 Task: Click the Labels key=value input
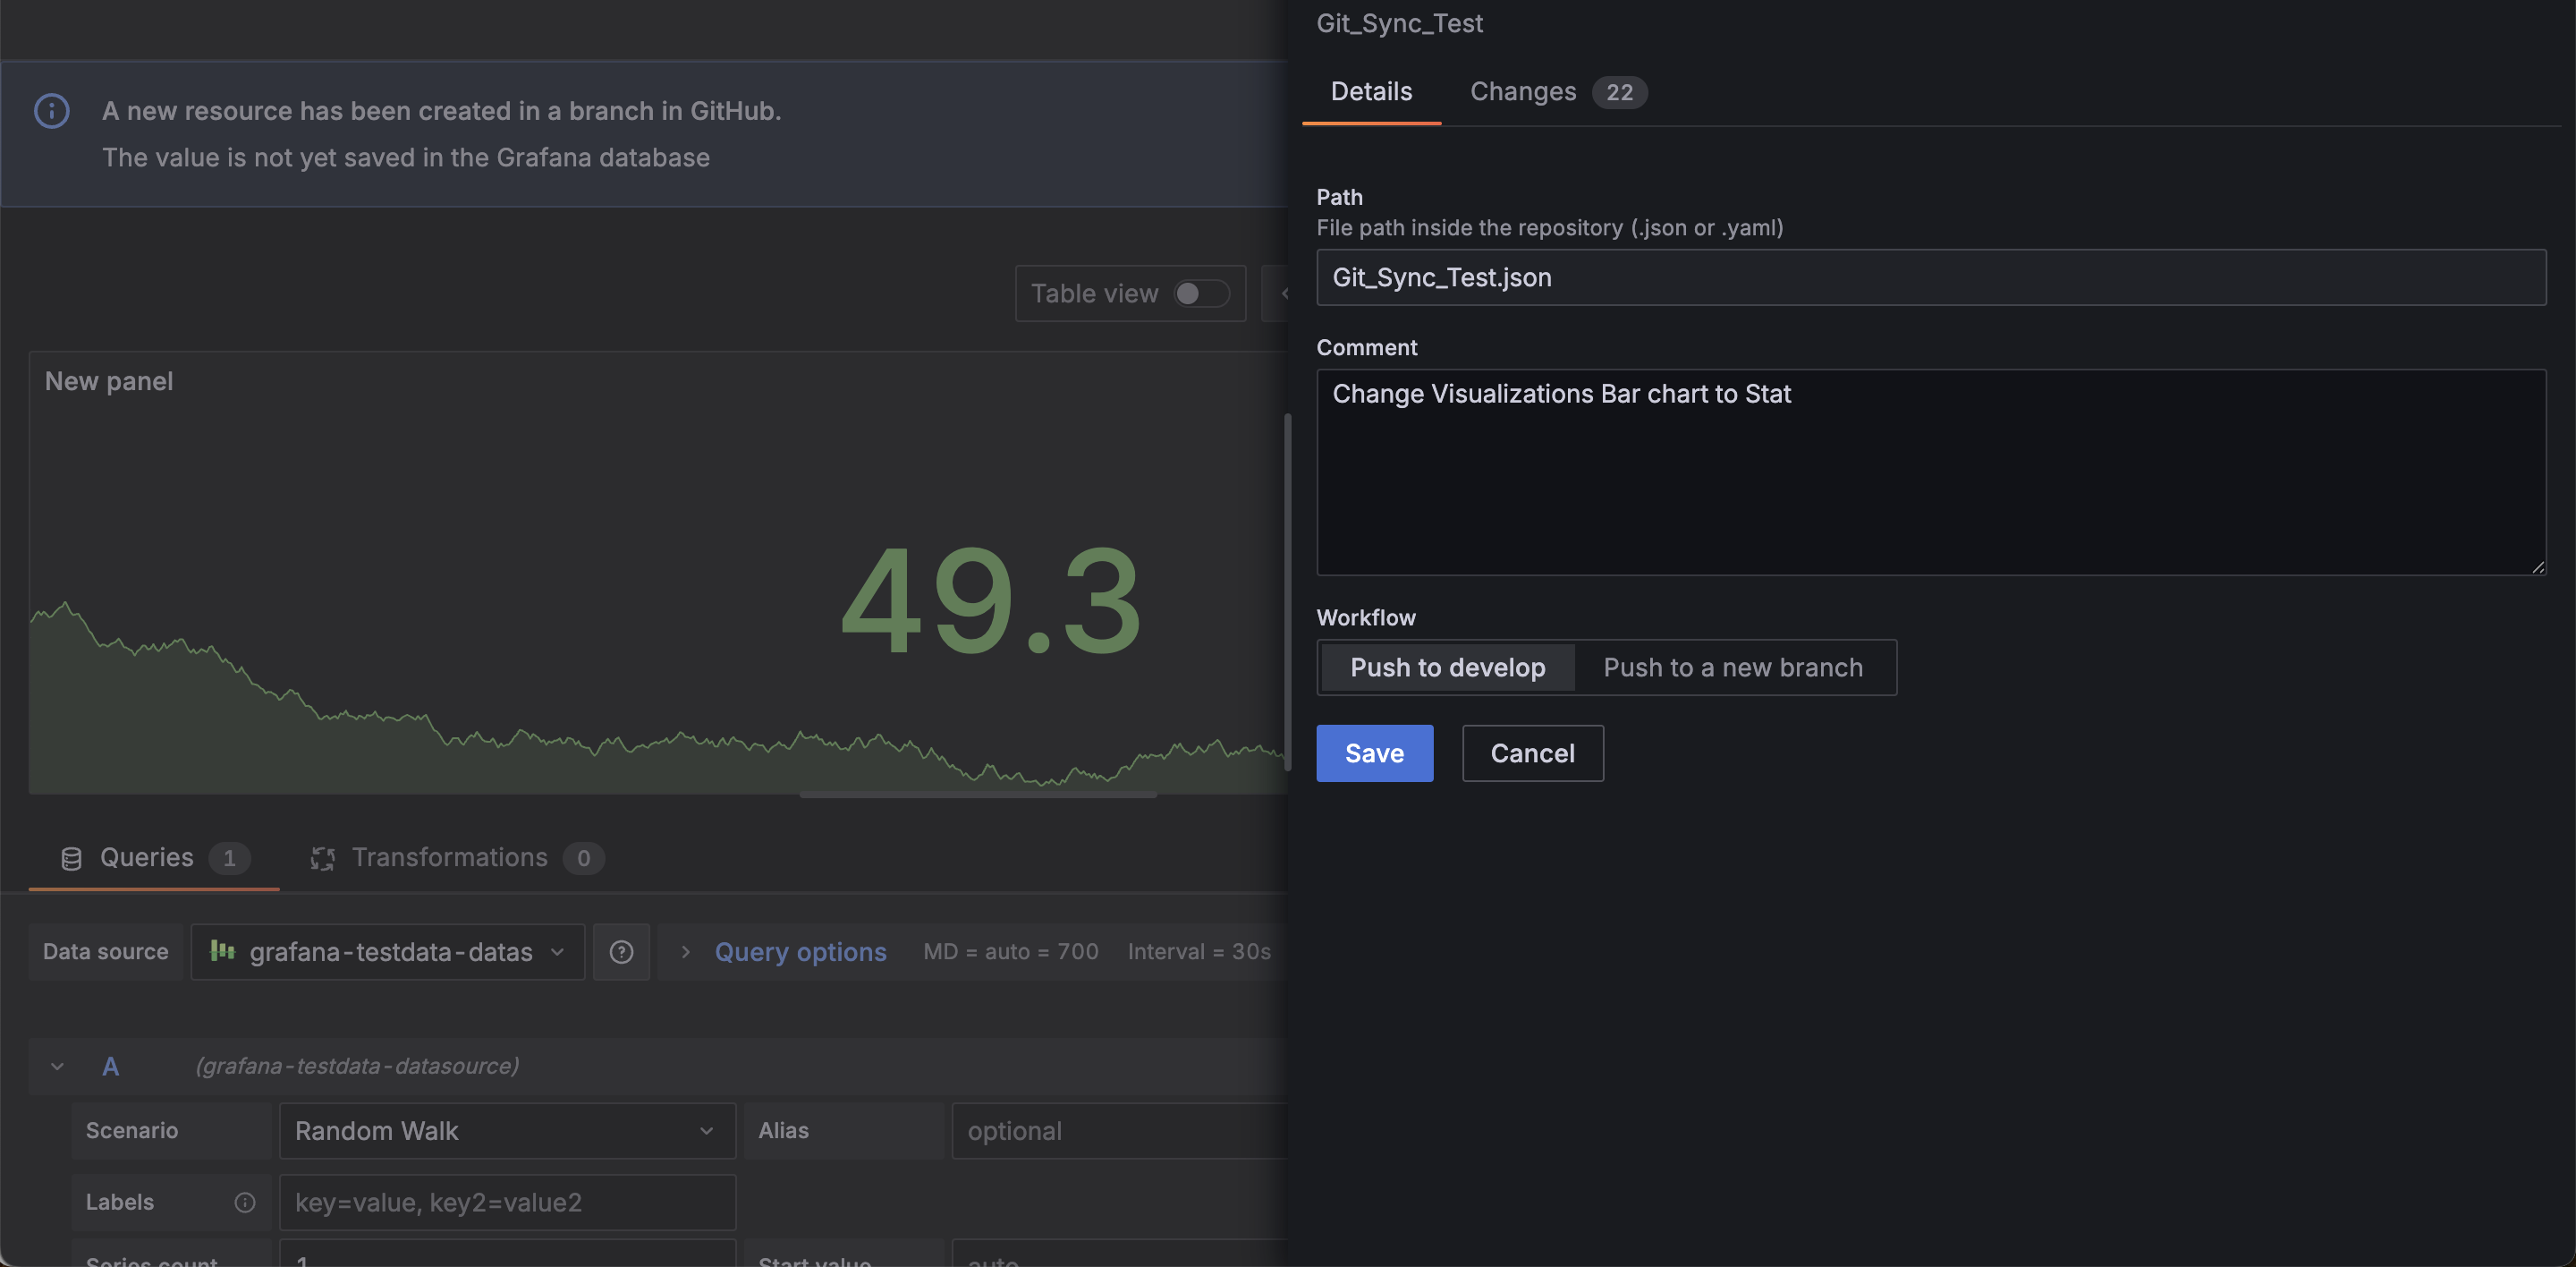507,1202
